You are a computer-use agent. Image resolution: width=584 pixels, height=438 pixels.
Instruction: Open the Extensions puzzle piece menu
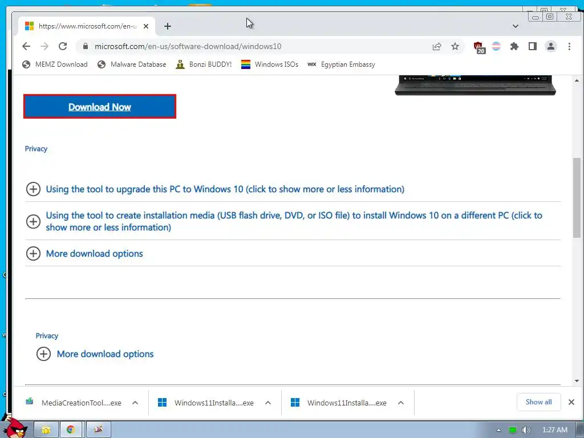pyautogui.click(x=514, y=46)
